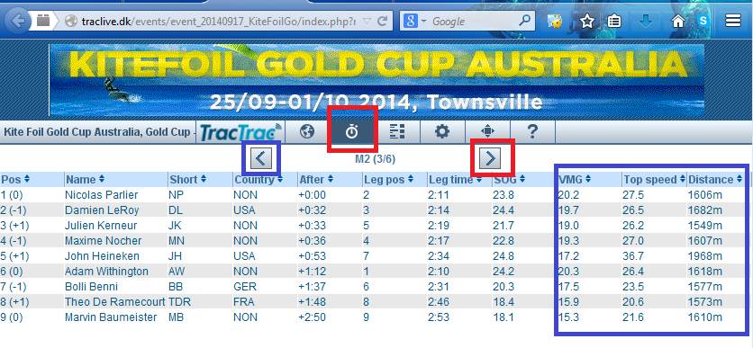Screen dimensions: 753x348
Task: Open the Google search engine dropdown
Action: (x=415, y=21)
